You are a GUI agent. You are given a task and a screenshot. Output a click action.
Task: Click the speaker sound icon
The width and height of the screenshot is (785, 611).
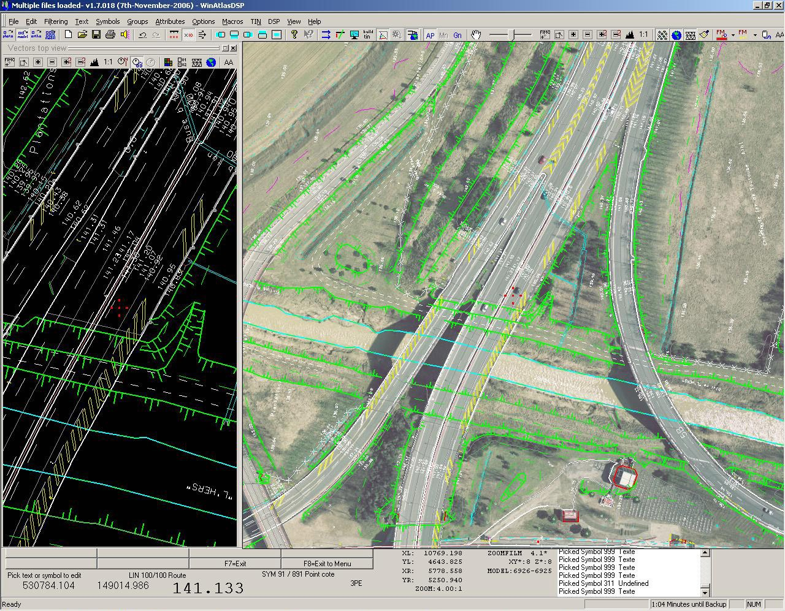coord(124,35)
